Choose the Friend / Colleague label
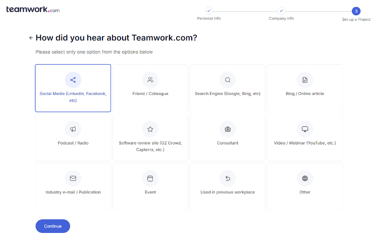376x237 pixels. click(x=150, y=93)
